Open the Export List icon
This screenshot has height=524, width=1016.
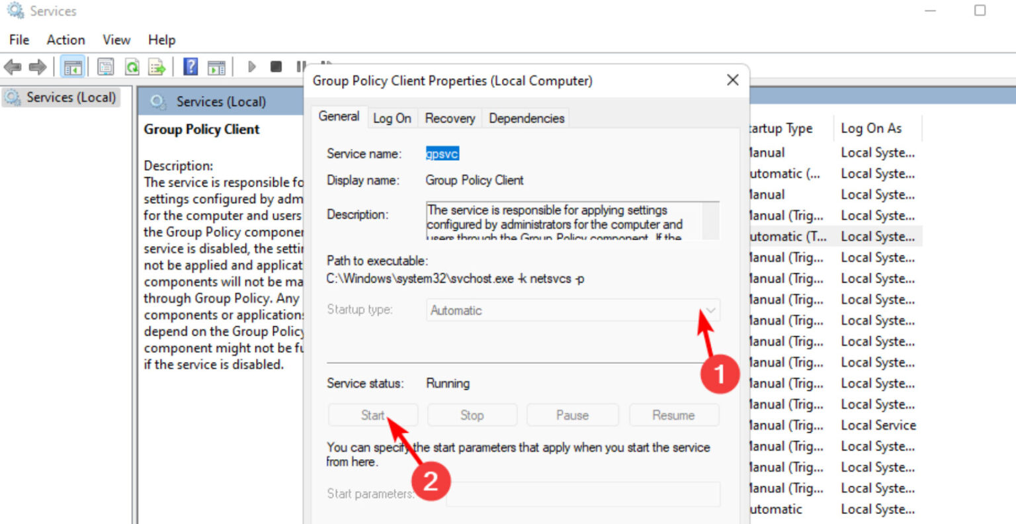pos(157,66)
